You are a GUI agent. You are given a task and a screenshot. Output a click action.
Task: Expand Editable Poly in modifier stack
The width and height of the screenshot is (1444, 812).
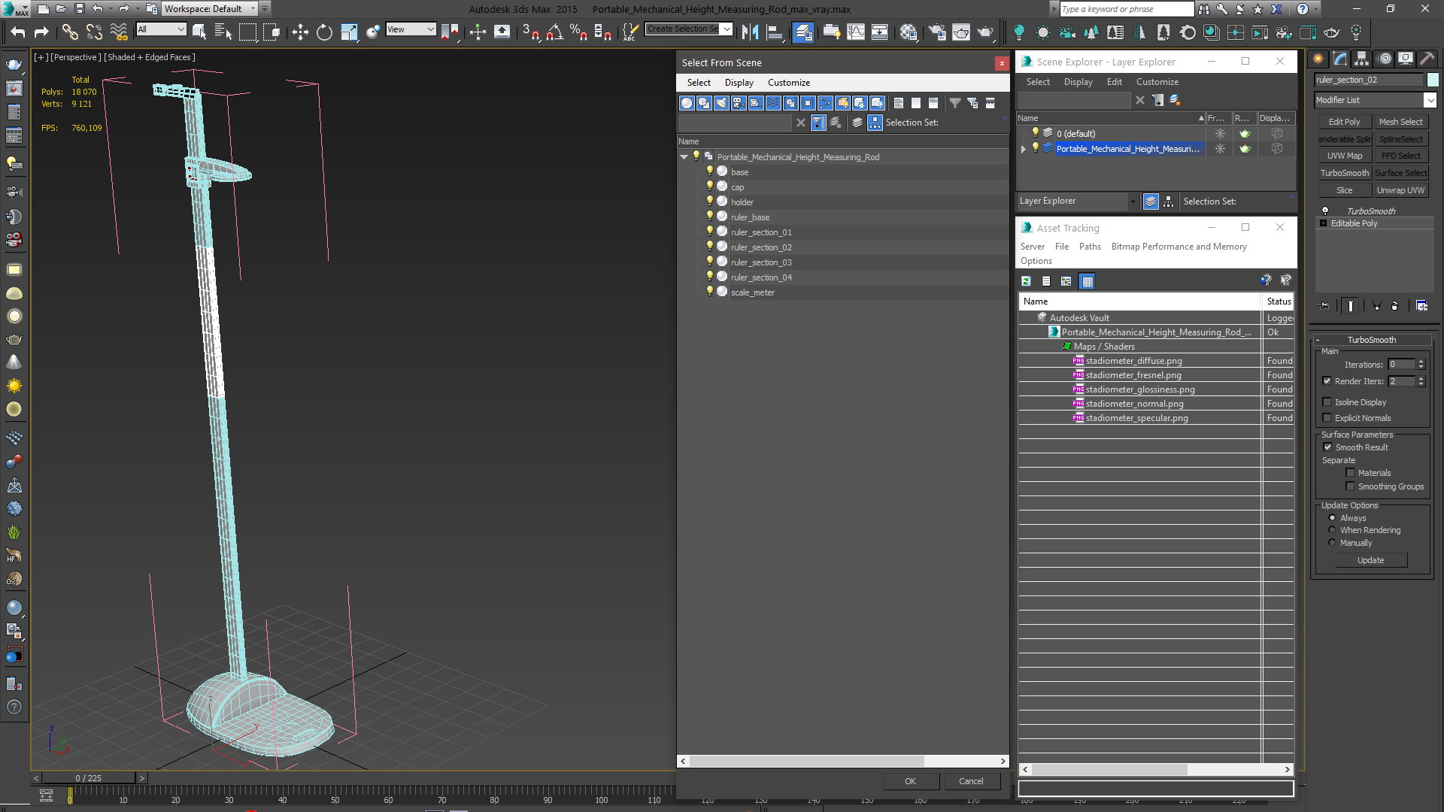pyautogui.click(x=1324, y=223)
